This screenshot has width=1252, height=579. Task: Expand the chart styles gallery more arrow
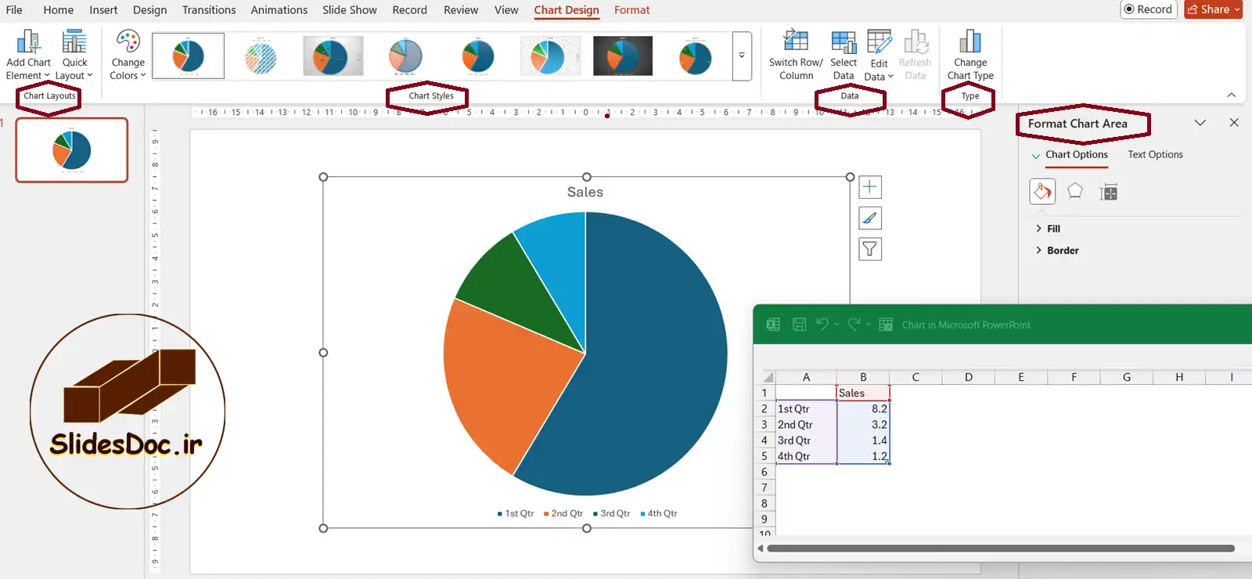(x=742, y=56)
